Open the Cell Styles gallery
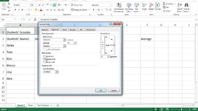198x111 pixels. 136,7
